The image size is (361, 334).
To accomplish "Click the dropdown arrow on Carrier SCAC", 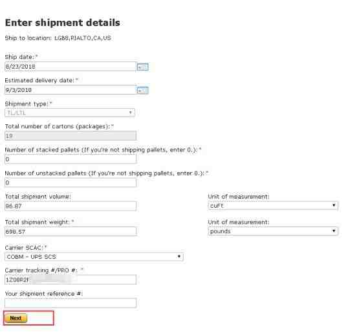I will click(179, 256).
